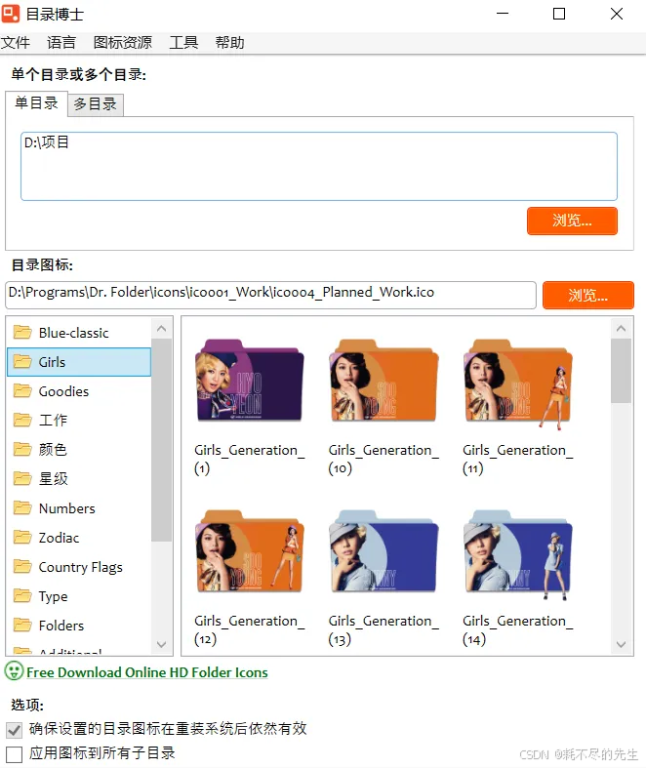Click the icon path field ending Planned_Work.ico
This screenshot has height=768, width=646.
271,295
